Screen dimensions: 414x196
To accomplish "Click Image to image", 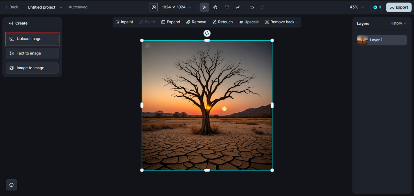I will pyautogui.click(x=32, y=68).
